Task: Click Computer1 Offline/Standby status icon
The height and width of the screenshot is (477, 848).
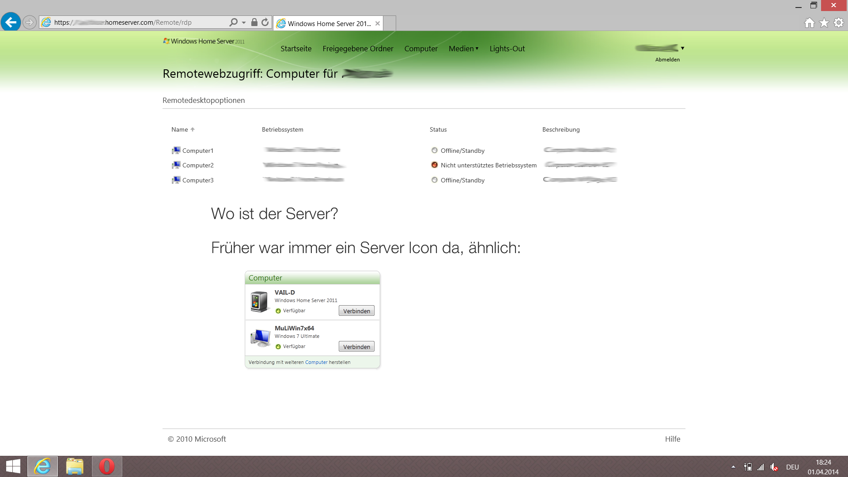Action: point(435,150)
